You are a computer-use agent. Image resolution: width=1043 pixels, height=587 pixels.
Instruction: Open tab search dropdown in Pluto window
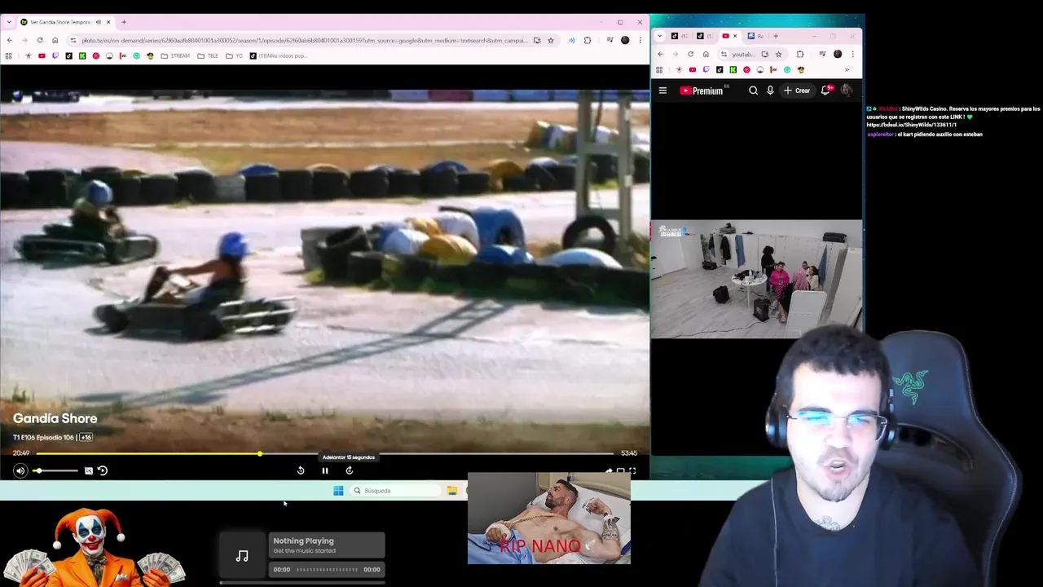(8, 22)
